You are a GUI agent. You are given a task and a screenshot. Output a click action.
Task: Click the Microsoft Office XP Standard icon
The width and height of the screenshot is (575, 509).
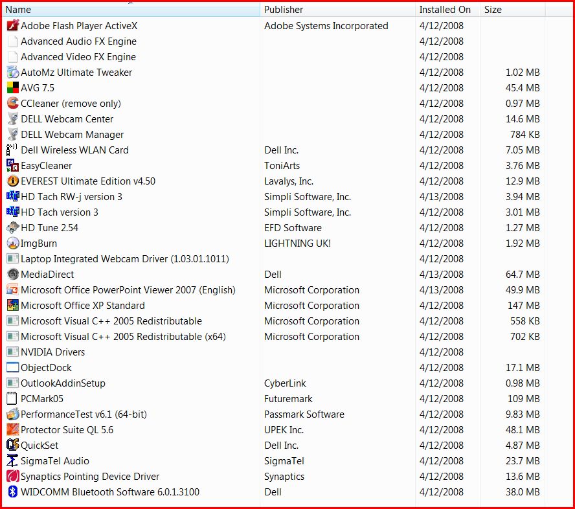(12, 305)
